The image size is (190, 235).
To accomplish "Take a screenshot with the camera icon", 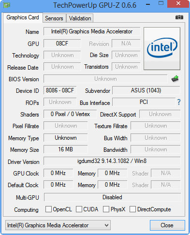I will tap(179, 17).
